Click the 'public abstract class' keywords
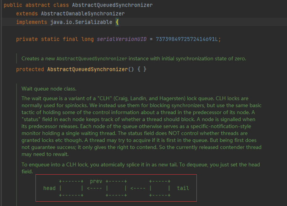This screenshot has height=206, width=287. pyautogui.click(x=36, y=5)
